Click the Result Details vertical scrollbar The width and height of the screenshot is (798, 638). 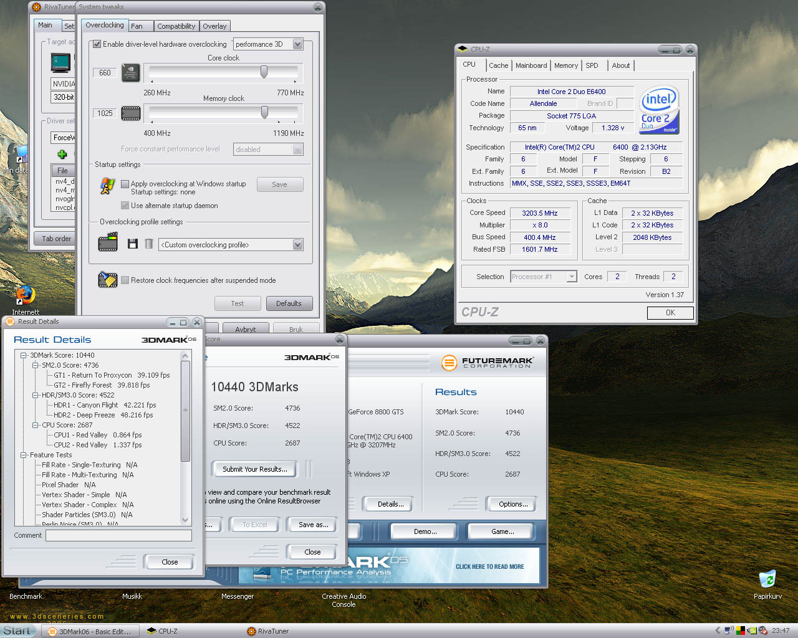pos(185,438)
